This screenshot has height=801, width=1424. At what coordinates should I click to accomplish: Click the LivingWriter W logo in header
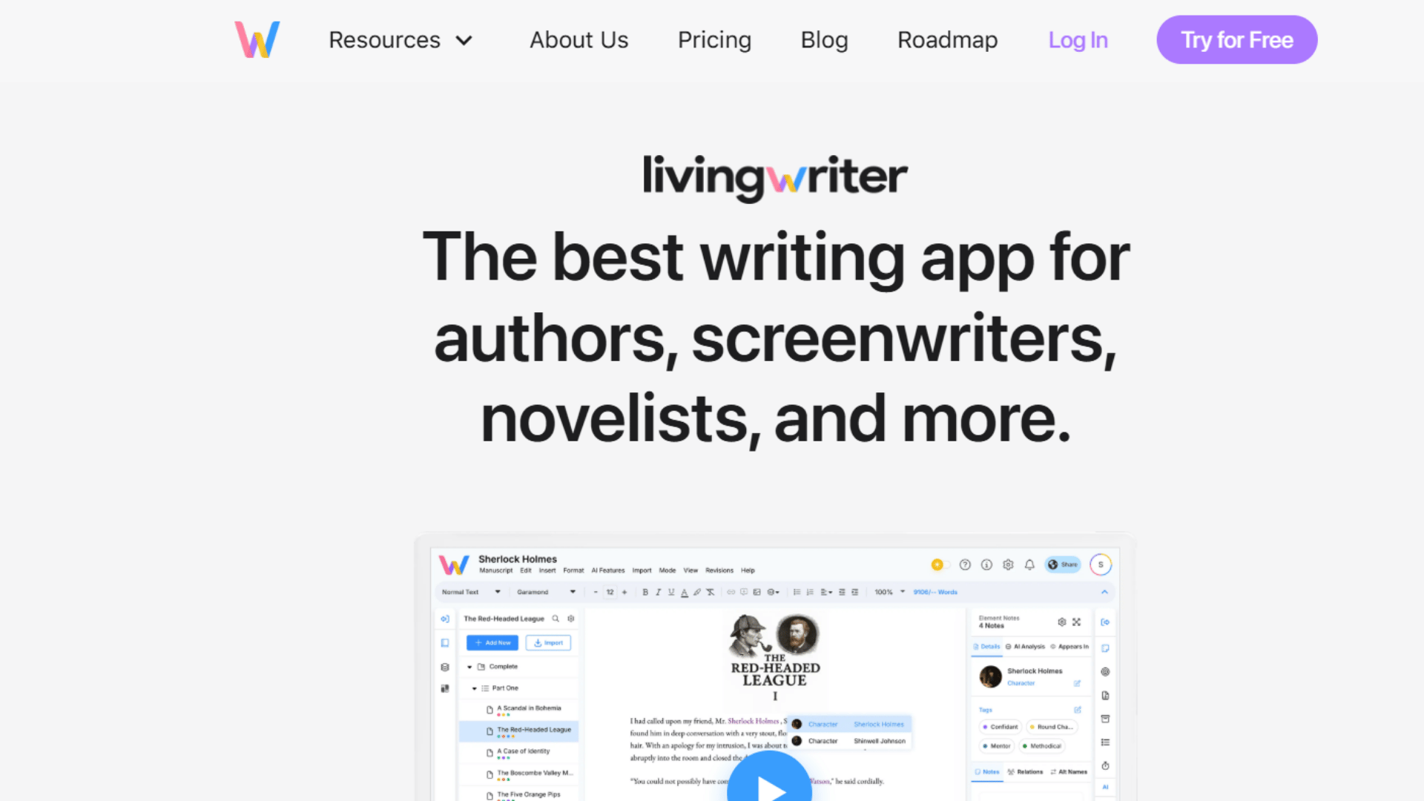tap(257, 39)
